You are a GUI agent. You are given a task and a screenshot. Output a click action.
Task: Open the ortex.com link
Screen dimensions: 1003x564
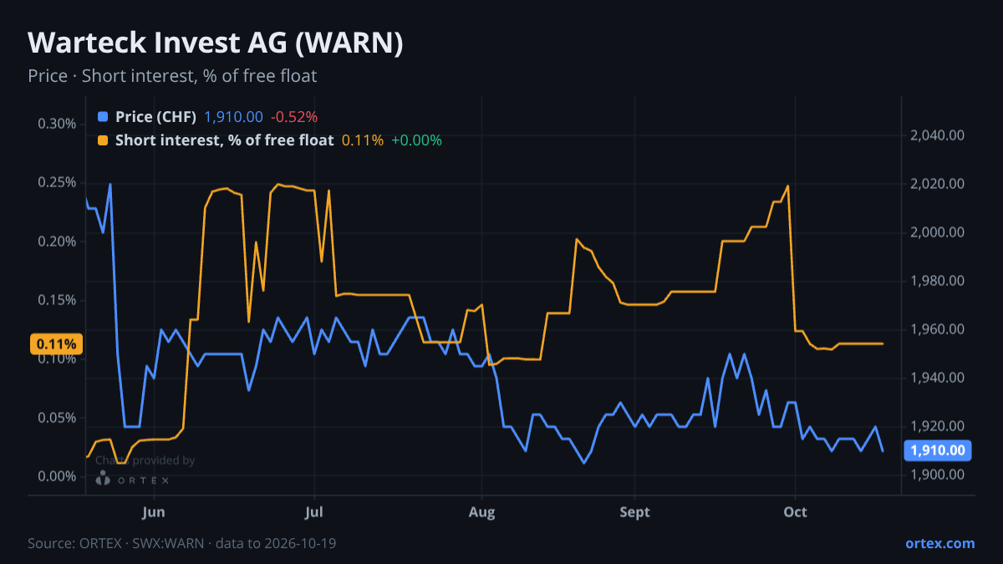[x=939, y=543]
